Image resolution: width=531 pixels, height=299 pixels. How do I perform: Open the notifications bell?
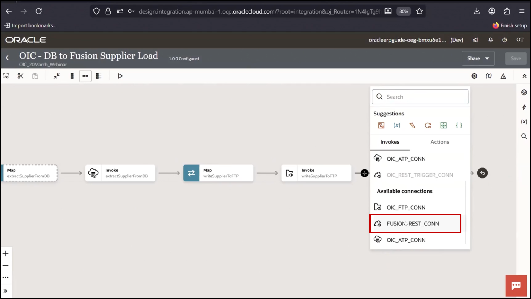(490, 40)
